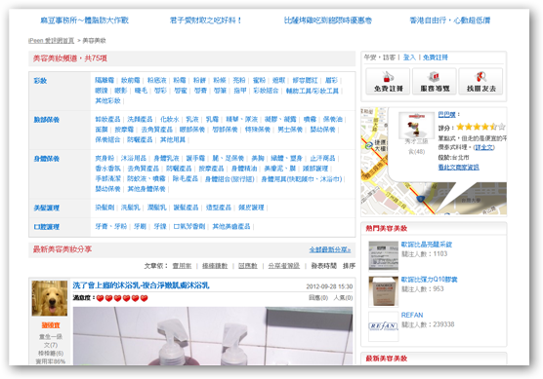Open the REFAN text link
Image resolution: width=543 pixels, height=379 pixels.
[412, 315]
